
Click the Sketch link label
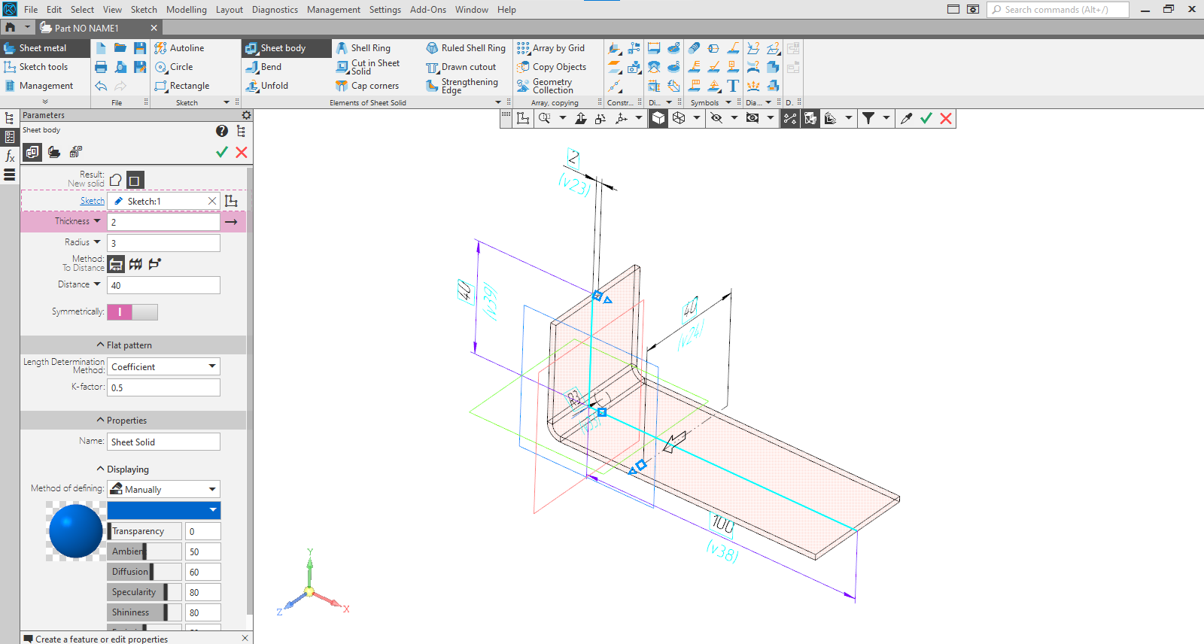click(x=93, y=201)
